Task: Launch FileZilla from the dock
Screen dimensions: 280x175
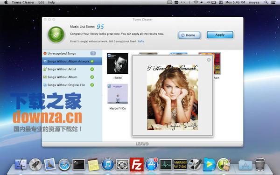Action: pyautogui.click(x=137, y=164)
